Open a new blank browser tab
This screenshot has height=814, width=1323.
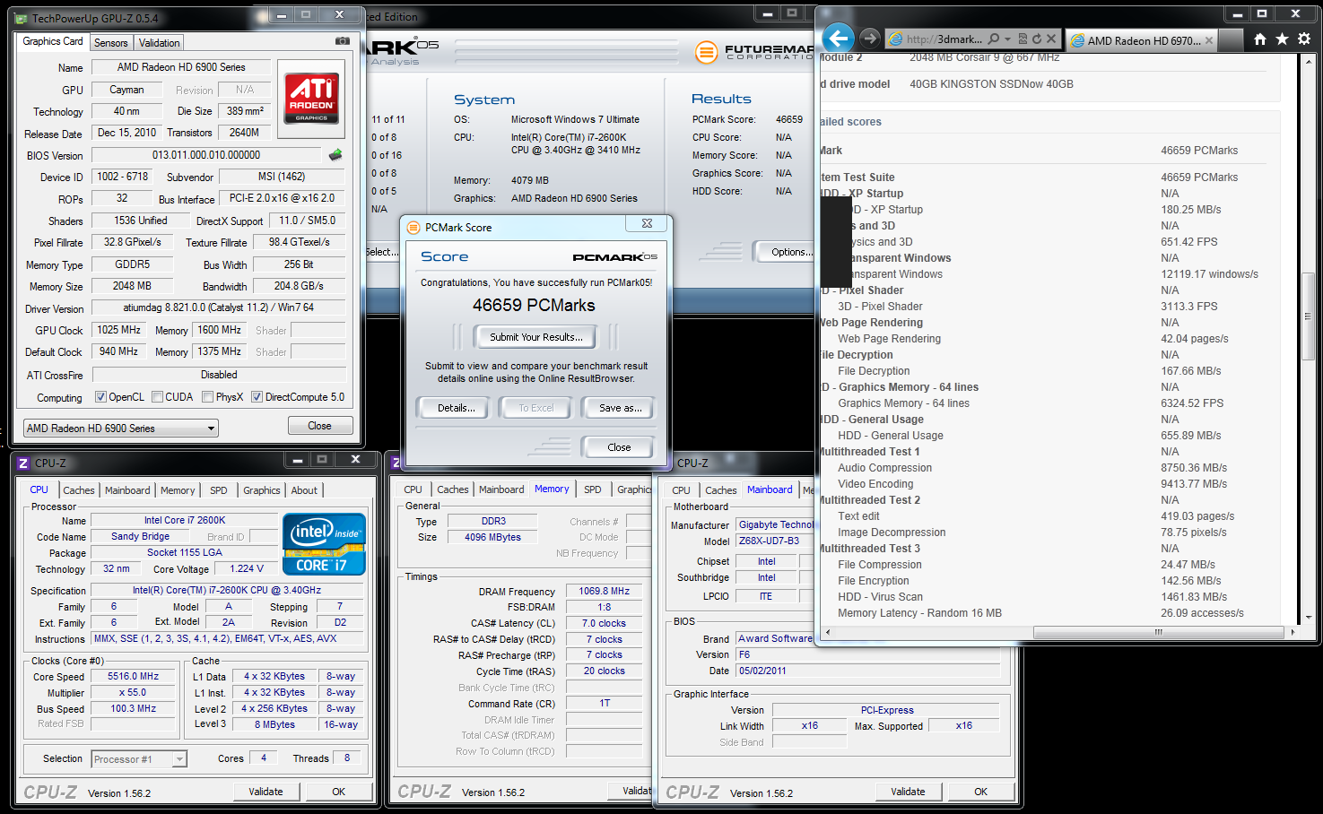click(x=1231, y=39)
